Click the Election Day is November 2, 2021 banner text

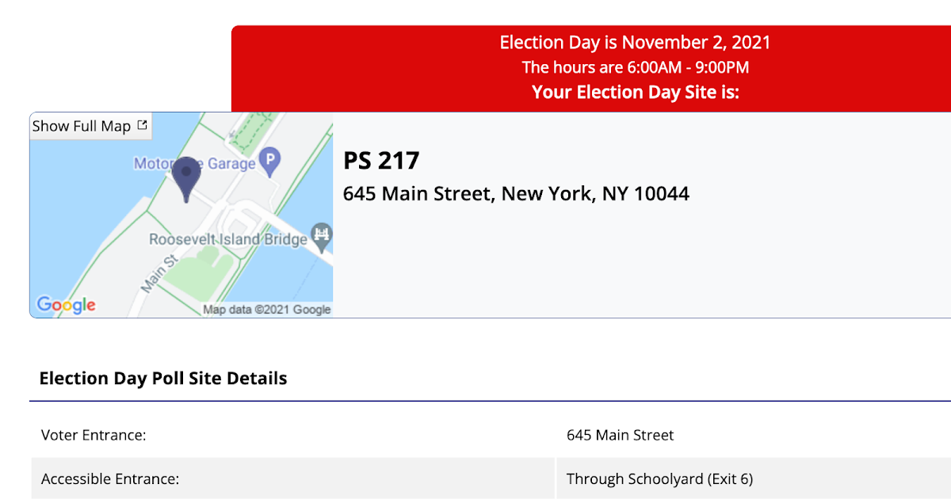635,43
